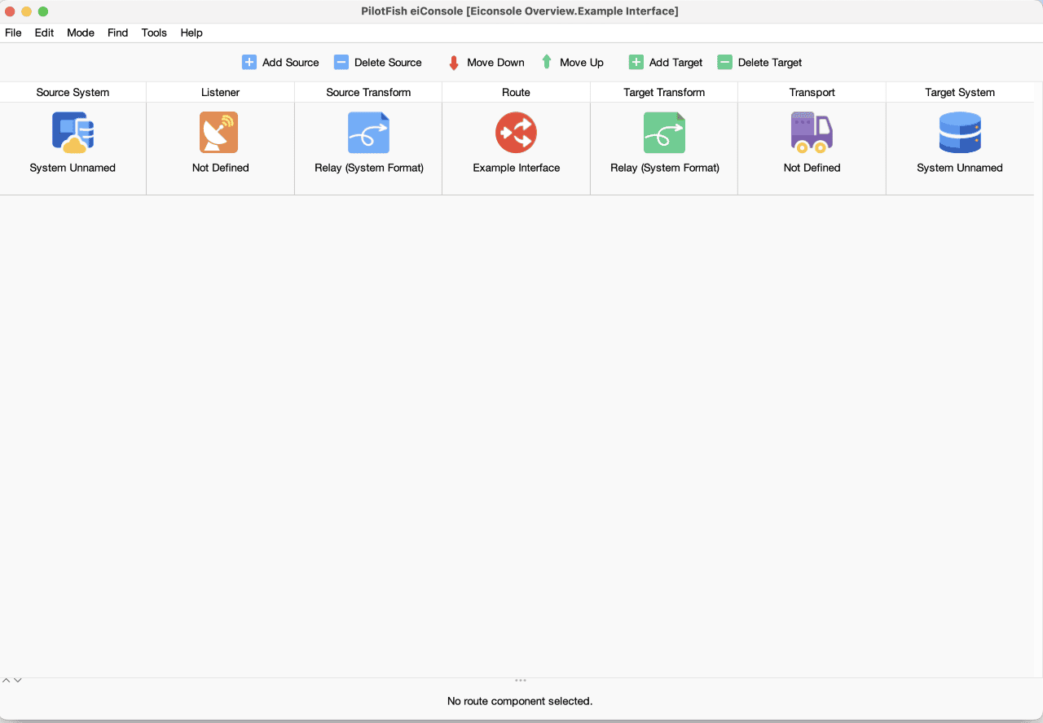This screenshot has width=1043, height=723.
Task: Click Relay (System Format) under Source Transform
Action: tap(369, 168)
